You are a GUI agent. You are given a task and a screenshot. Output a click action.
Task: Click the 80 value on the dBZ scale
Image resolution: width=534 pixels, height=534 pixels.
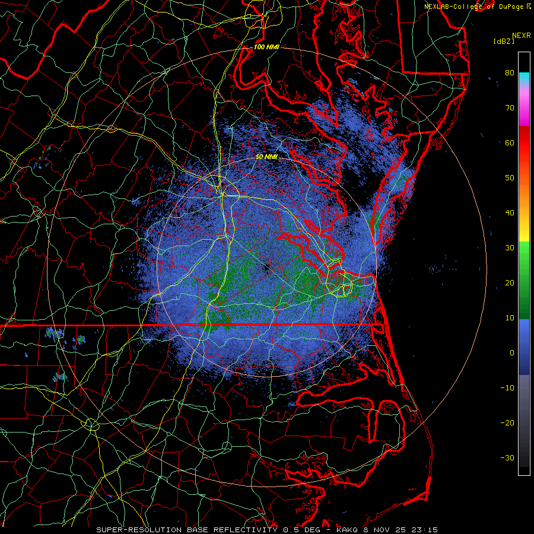click(510, 72)
